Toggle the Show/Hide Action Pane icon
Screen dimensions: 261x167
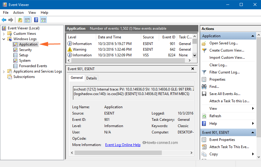pos(43,20)
